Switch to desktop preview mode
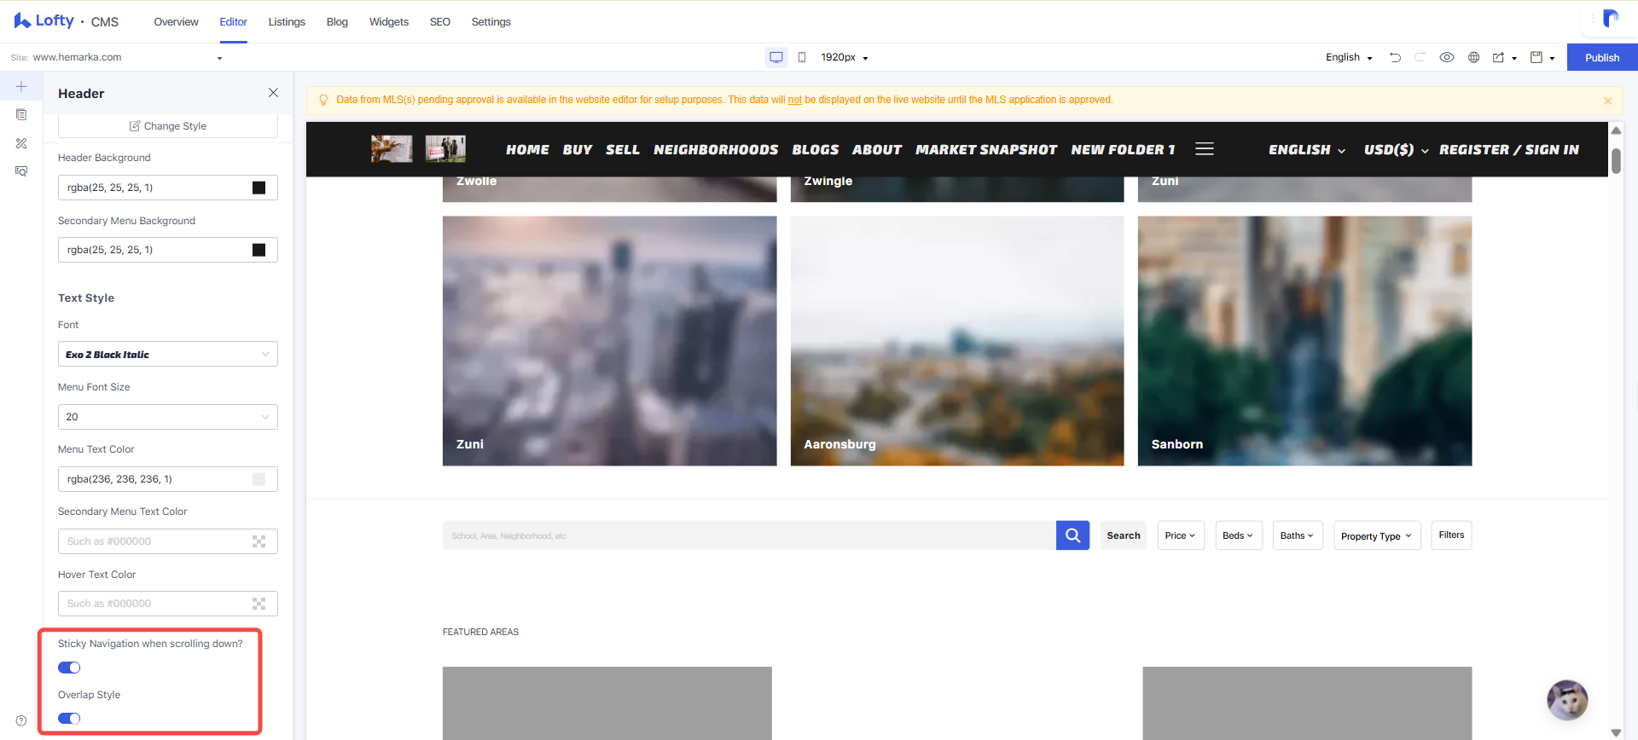The width and height of the screenshot is (1638, 740). click(x=776, y=57)
